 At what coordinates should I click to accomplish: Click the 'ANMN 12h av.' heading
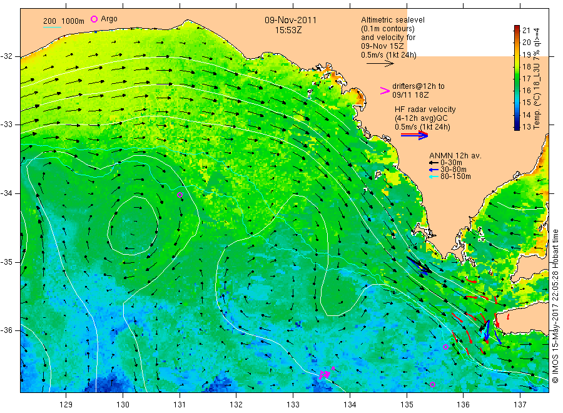pyautogui.click(x=455, y=156)
